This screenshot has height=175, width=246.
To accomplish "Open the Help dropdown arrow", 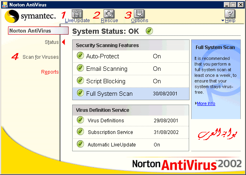I will (x=223, y=21).
